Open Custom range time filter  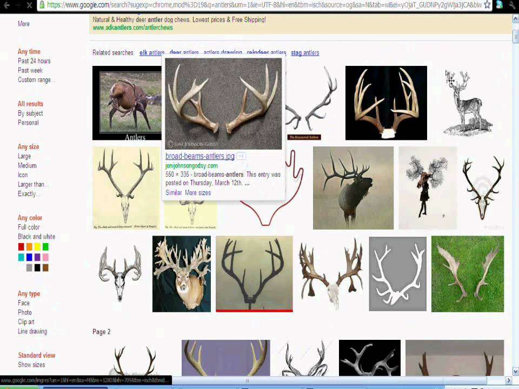[x=36, y=80]
